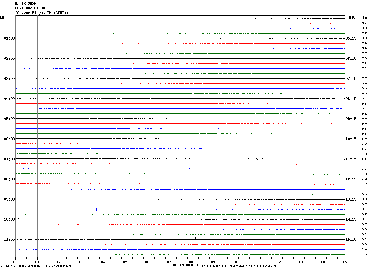The image size is (369, 270).
Task: Click the DC offset value 8509
Action: point(364,23)
